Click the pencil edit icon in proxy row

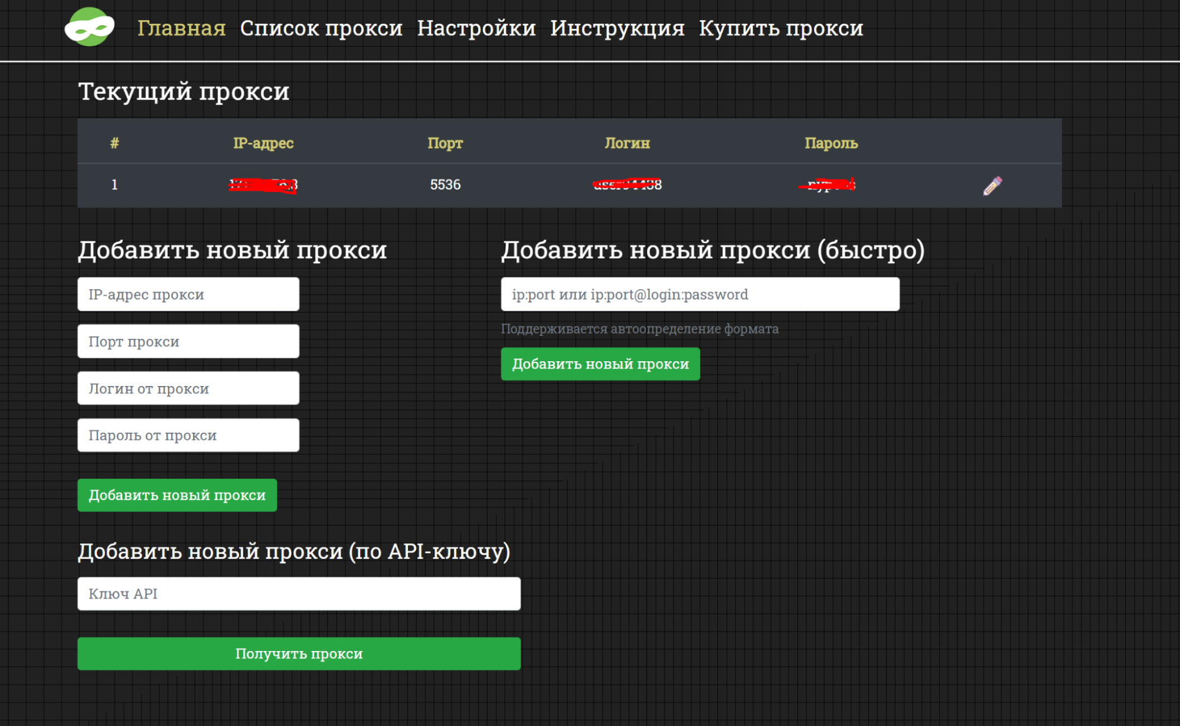(992, 185)
